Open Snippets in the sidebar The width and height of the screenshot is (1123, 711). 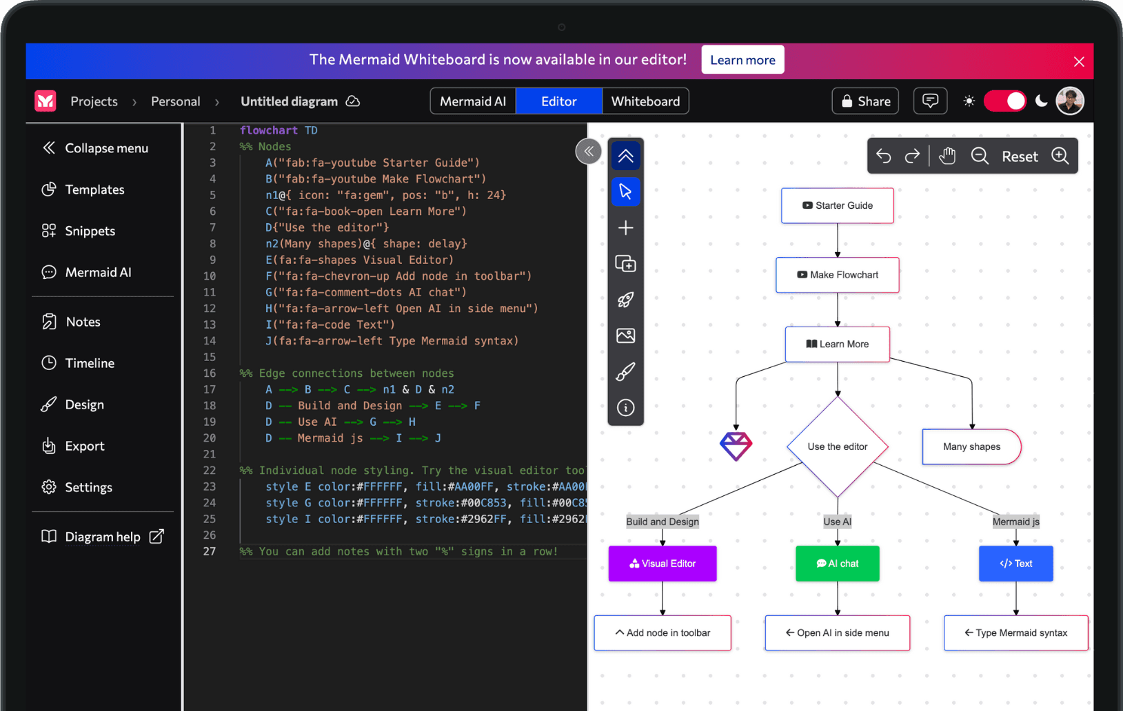tap(79, 231)
